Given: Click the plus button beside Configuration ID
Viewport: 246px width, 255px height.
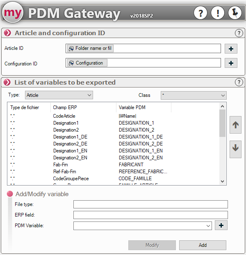Looking at the screenshot, I should pos(231,63).
